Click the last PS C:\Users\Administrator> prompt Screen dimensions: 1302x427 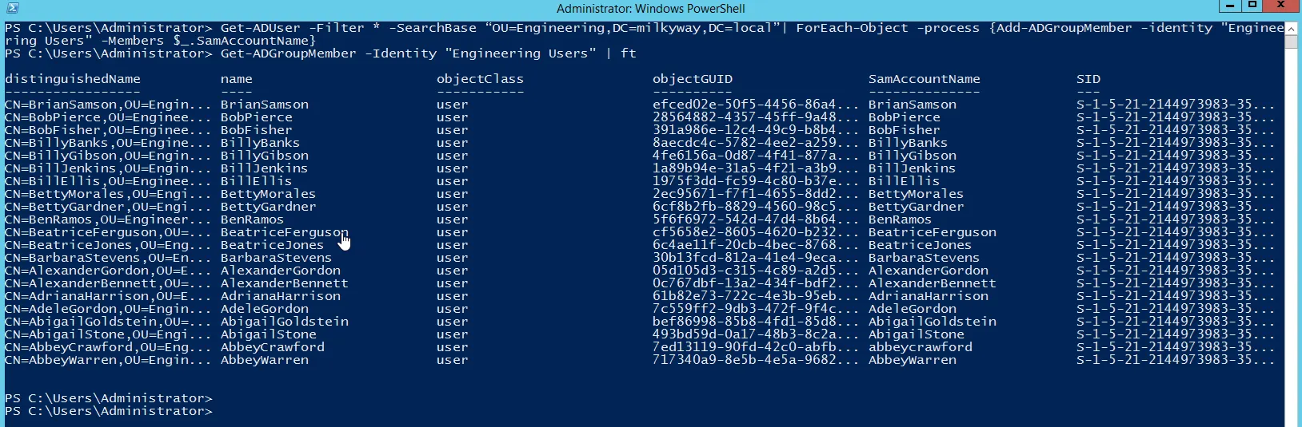[109, 411]
